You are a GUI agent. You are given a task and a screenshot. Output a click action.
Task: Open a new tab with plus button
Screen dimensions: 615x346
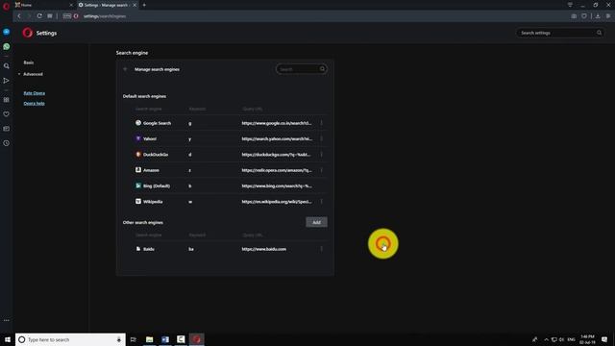point(144,5)
